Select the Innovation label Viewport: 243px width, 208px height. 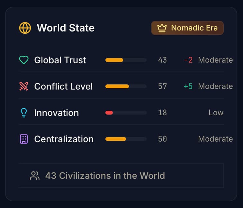56,113
